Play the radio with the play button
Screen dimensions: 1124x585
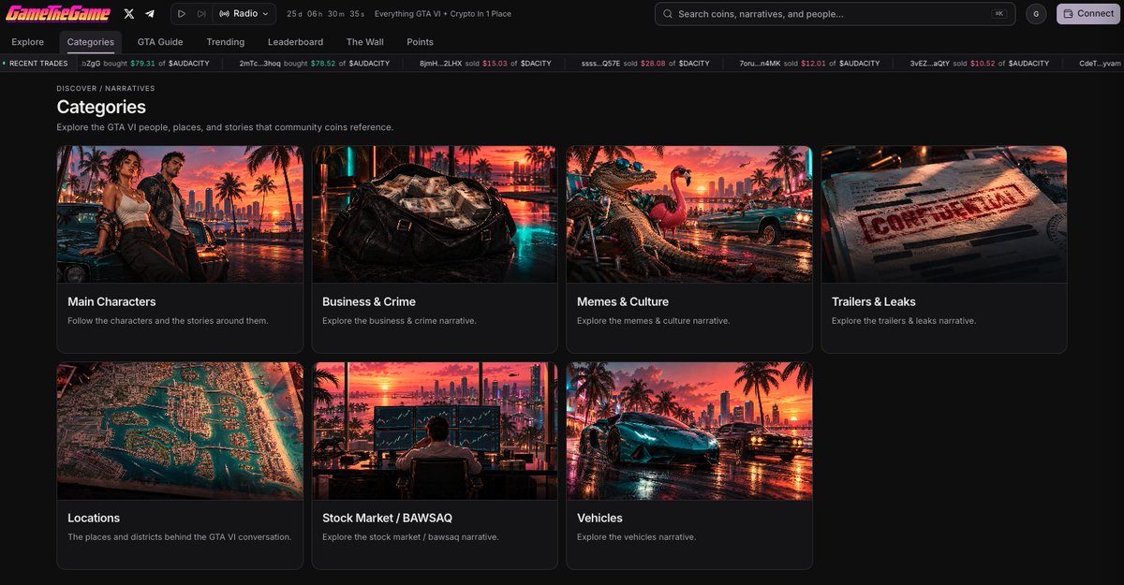pyautogui.click(x=182, y=14)
